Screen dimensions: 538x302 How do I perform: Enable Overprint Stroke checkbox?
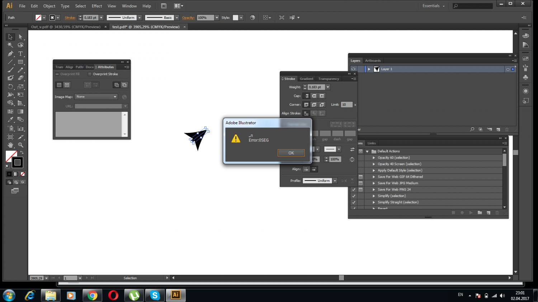90,74
